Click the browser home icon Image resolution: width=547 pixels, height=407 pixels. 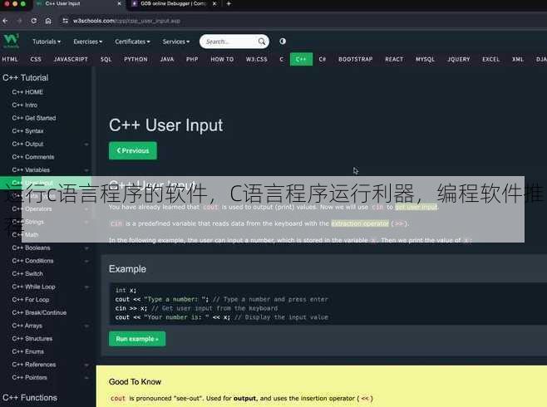pyautogui.click(x=48, y=21)
